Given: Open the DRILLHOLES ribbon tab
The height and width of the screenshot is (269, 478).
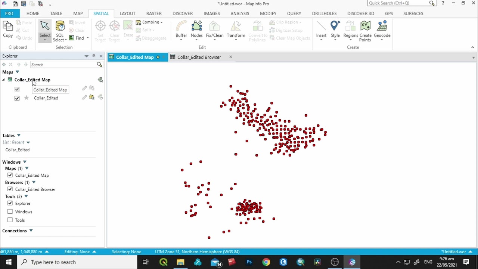Looking at the screenshot, I should point(324,13).
